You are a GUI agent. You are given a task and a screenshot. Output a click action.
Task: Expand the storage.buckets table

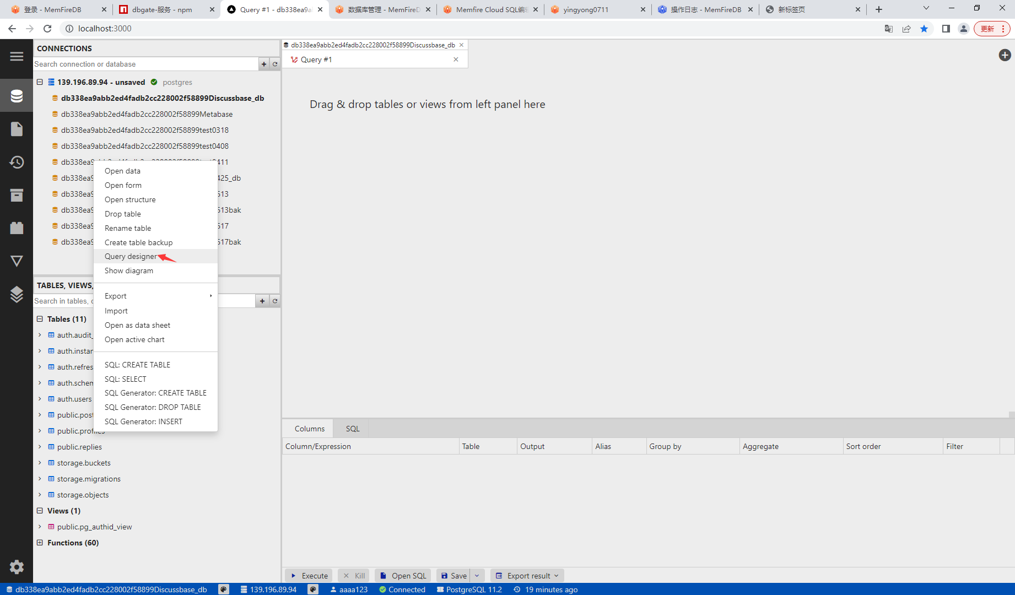pos(40,463)
